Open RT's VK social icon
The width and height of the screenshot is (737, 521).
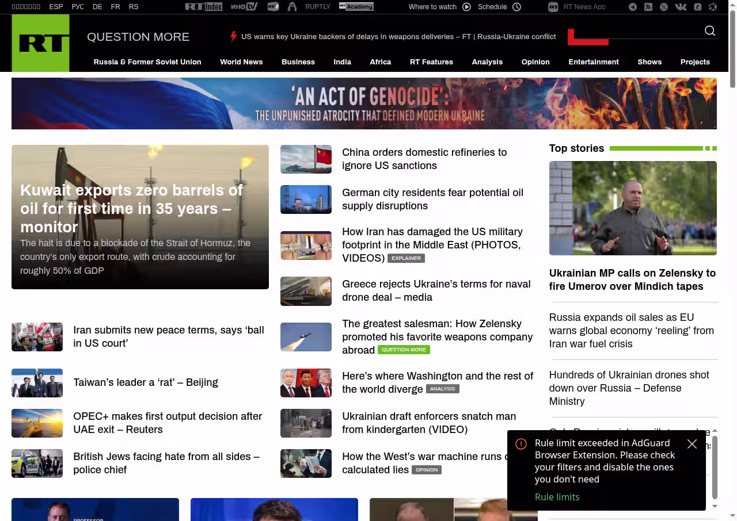click(681, 7)
